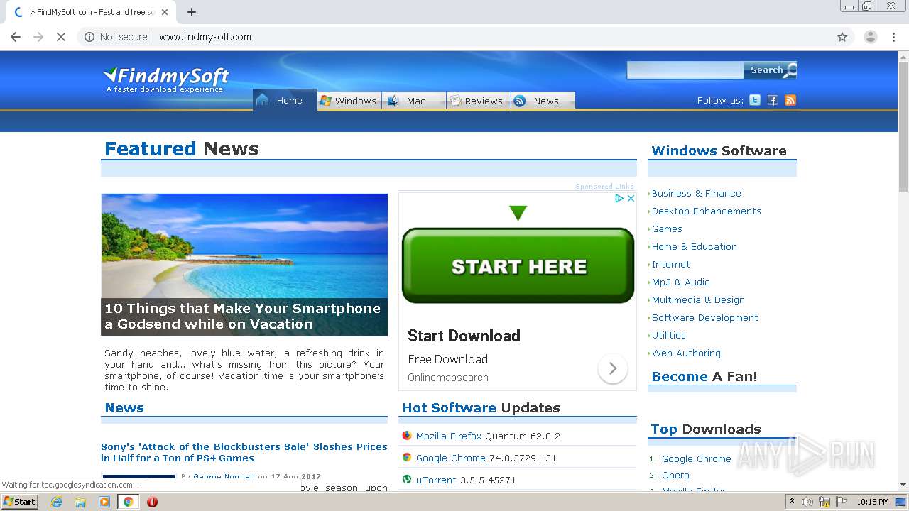Open the Mac navigation tab

414,101
